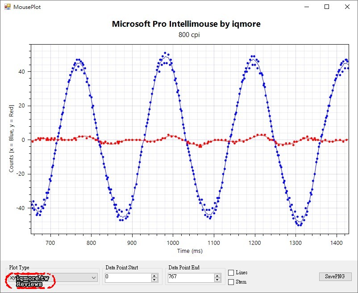Close the MousePlot window
The width and height of the screenshot is (358, 293).
coord(347,7)
